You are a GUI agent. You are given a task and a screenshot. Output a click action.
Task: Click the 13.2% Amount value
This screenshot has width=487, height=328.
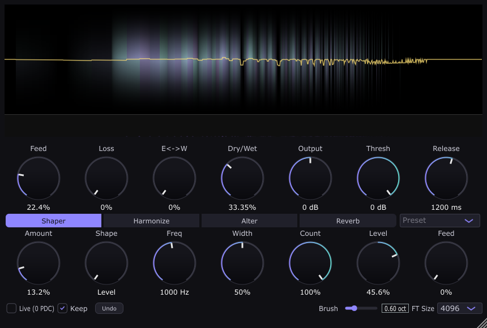tap(39, 292)
